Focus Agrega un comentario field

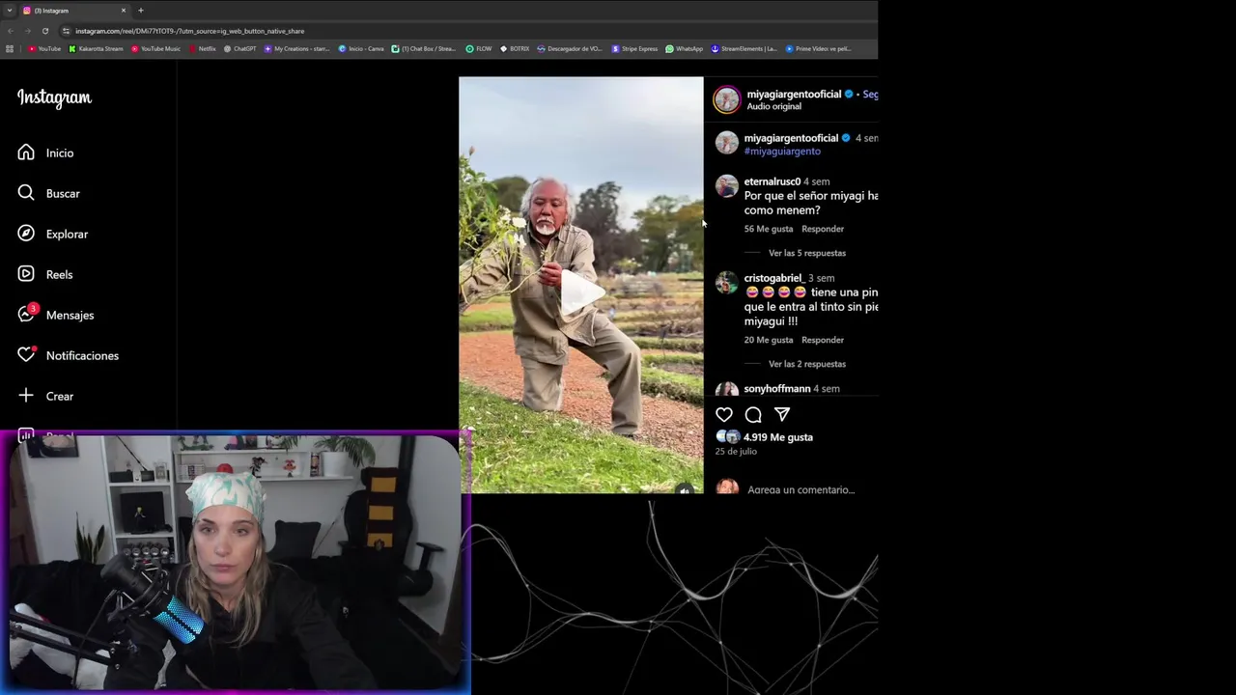pos(801,489)
